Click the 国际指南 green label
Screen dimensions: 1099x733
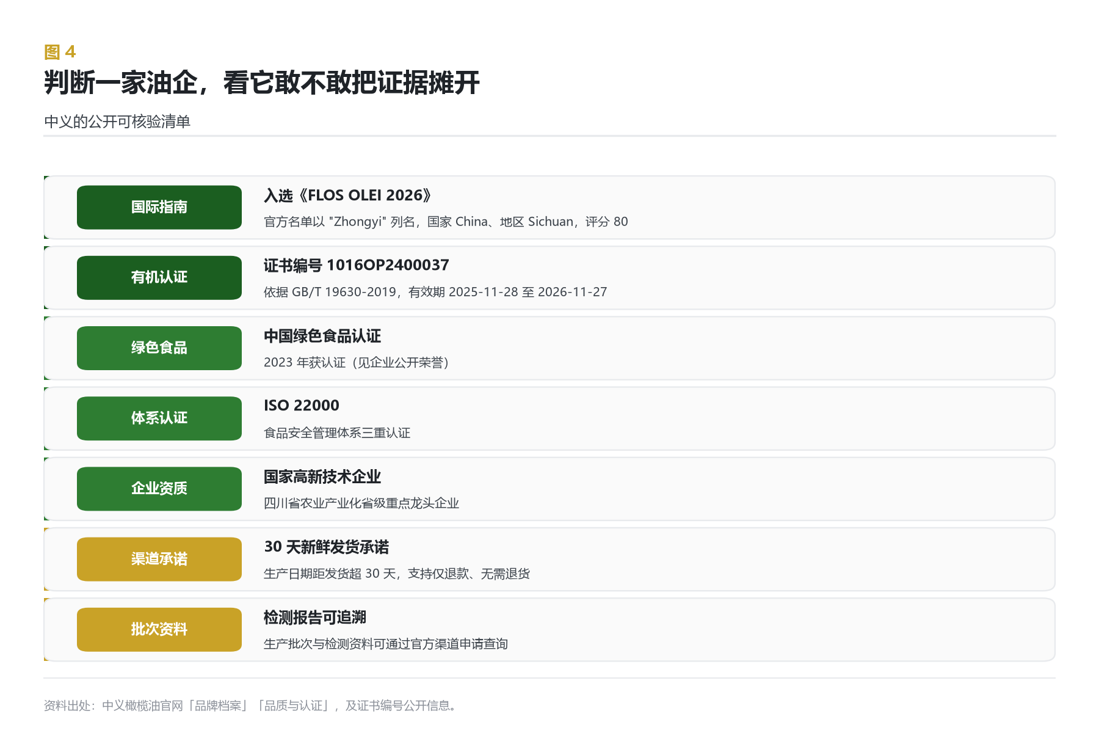[159, 208]
